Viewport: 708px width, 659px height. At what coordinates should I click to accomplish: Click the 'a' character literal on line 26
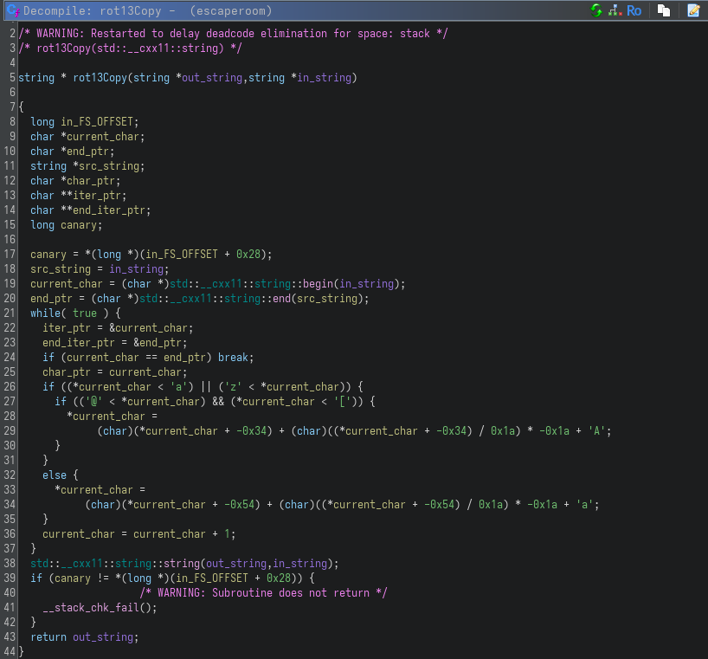[x=179, y=386]
